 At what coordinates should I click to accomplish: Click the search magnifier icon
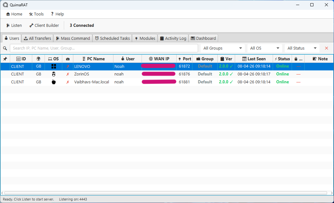click(x=5, y=48)
